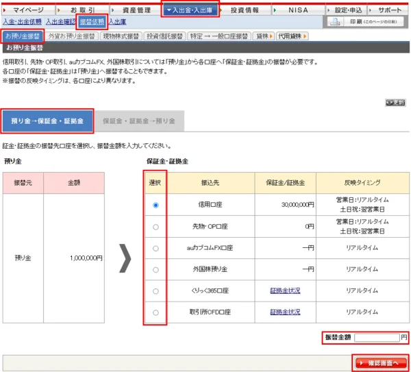Click the 振替金額 input field
The height and width of the screenshot is (372, 411).
[377, 338]
